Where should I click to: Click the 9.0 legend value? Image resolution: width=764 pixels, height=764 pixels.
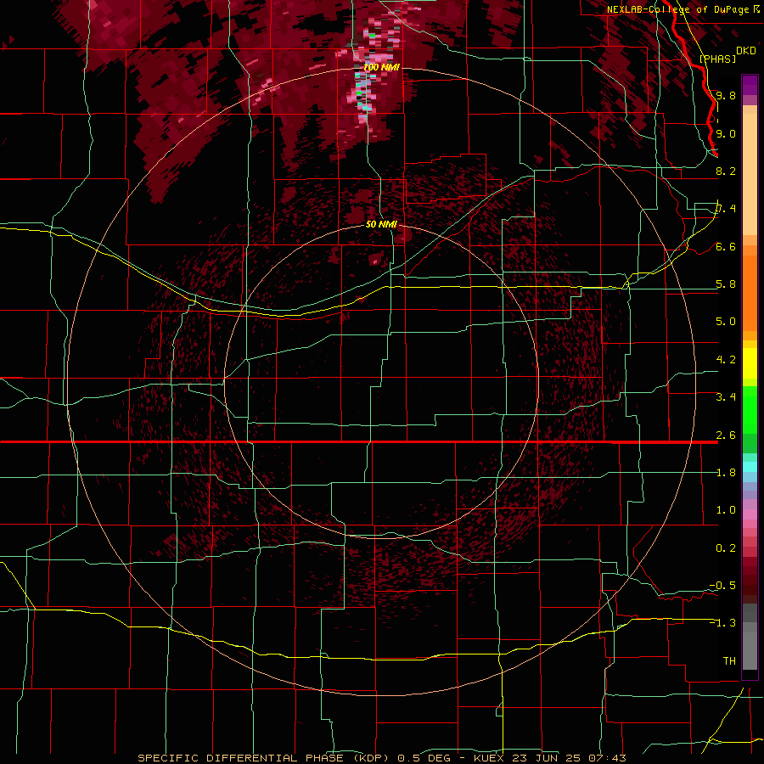[x=726, y=133]
